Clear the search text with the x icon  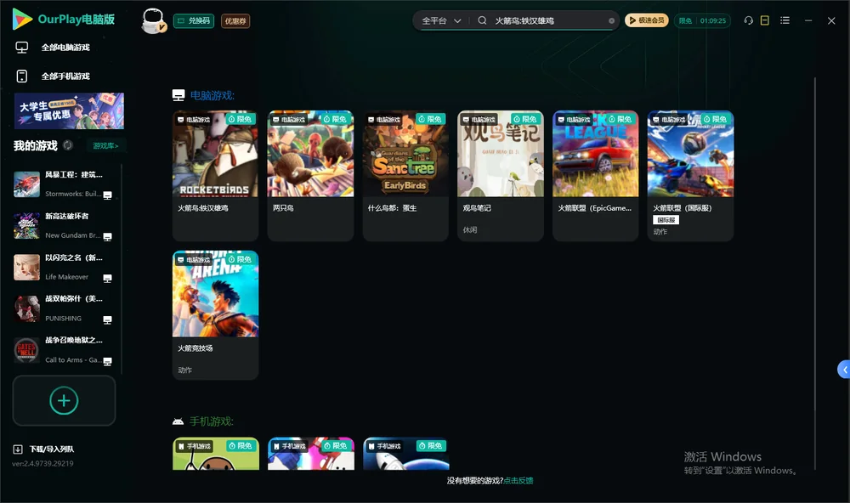(x=611, y=21)
